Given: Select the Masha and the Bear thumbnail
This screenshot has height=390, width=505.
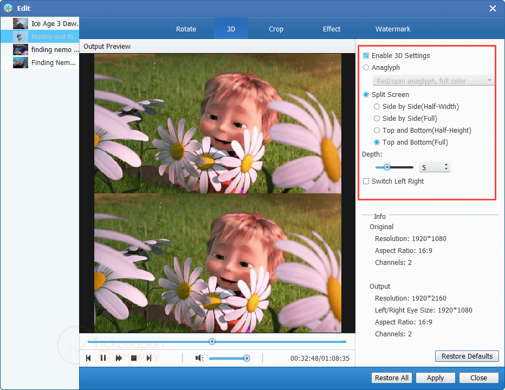Looking at the screenshot, I should [x=20, y=37].
